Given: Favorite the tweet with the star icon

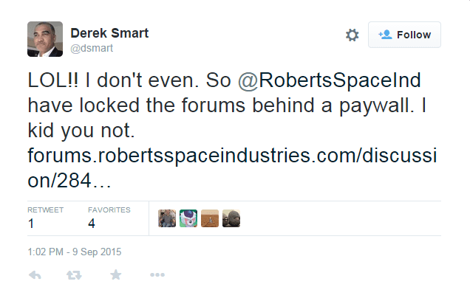Looking at the screenshot, I should tap(115, 275).
